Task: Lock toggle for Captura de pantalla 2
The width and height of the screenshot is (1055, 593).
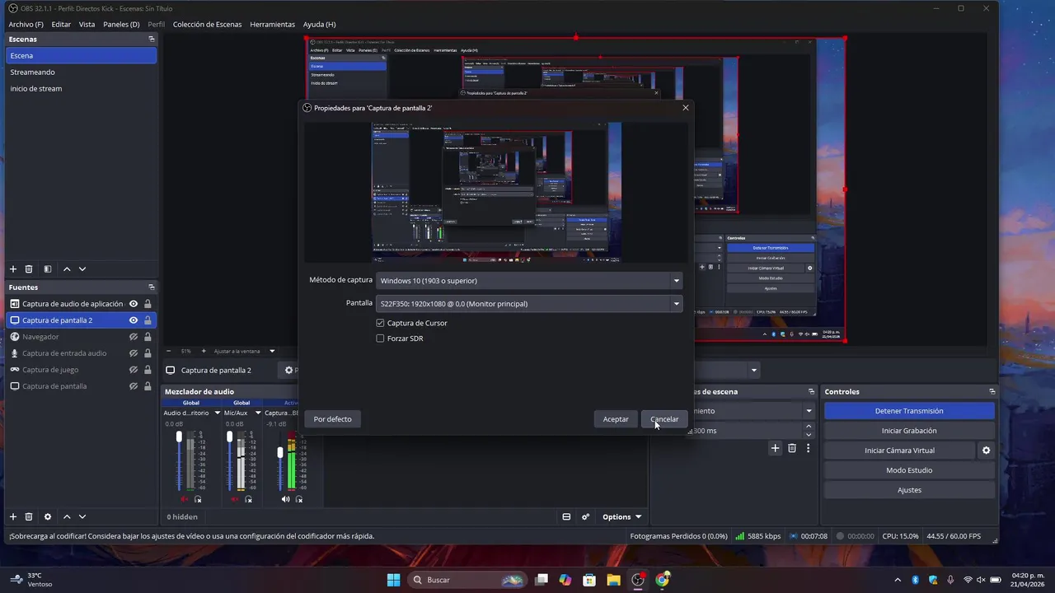Action: pyautogui.click(x=148, y=320)
